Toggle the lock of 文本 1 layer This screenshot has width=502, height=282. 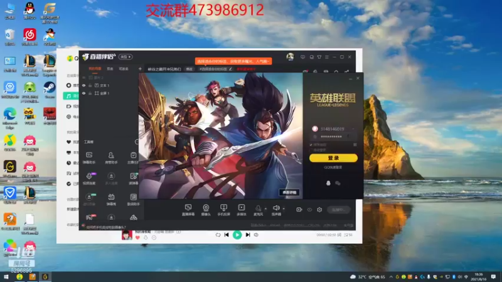[x=90, y=85]
